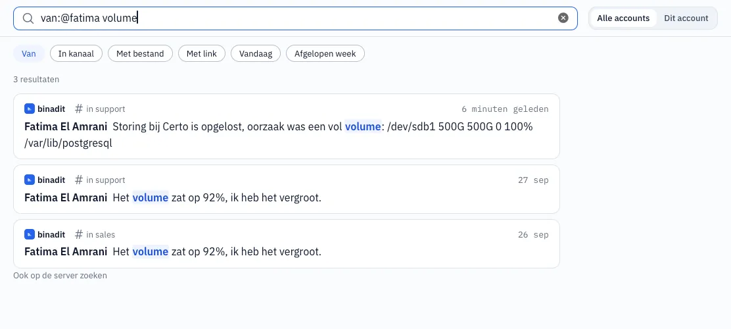This screenshot has height=329, width=731.
Task: Click 'Fatima El Amrani' in the first result
Action: [x=66, y=126]
